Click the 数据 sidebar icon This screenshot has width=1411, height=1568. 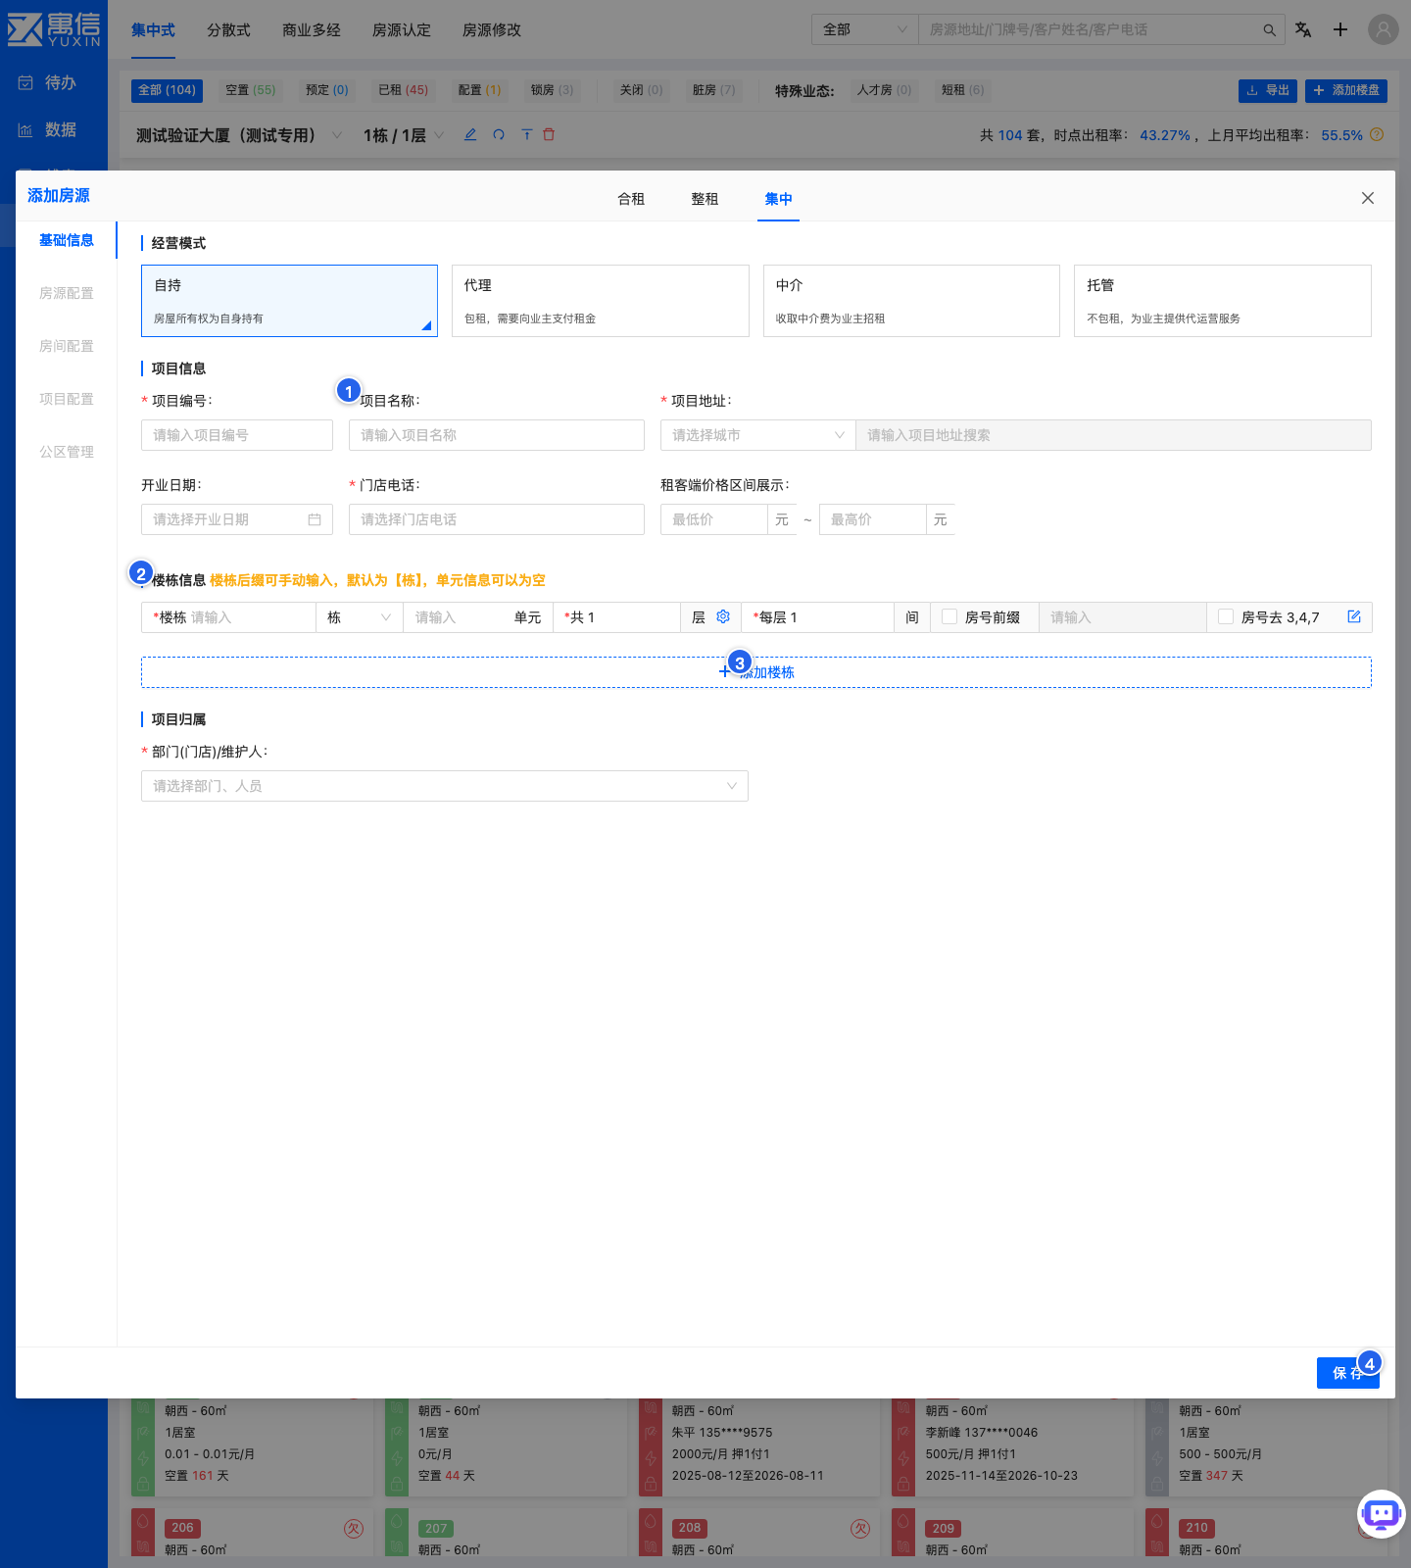click(x=25, y=130)
